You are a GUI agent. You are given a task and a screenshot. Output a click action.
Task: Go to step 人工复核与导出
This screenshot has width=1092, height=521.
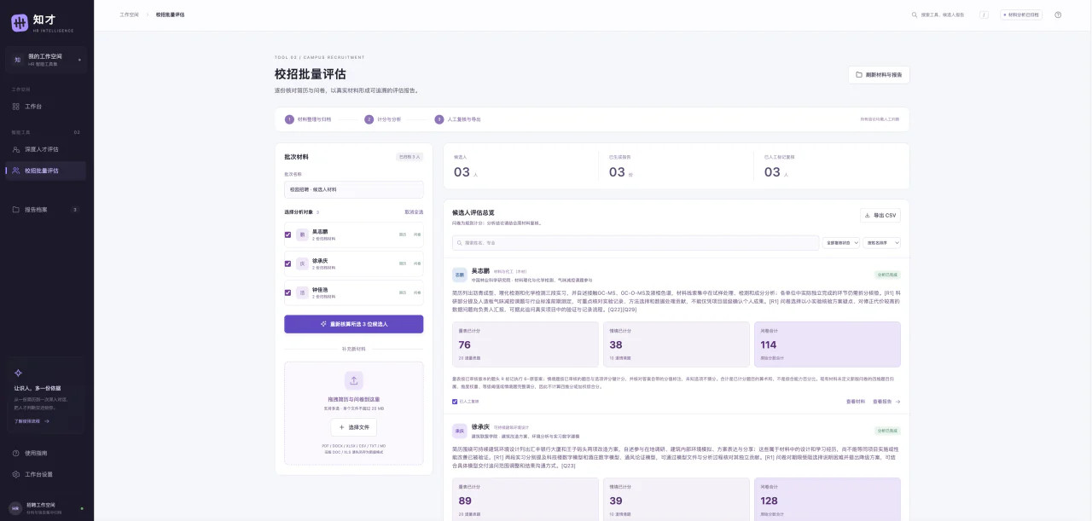pos(458,119)
